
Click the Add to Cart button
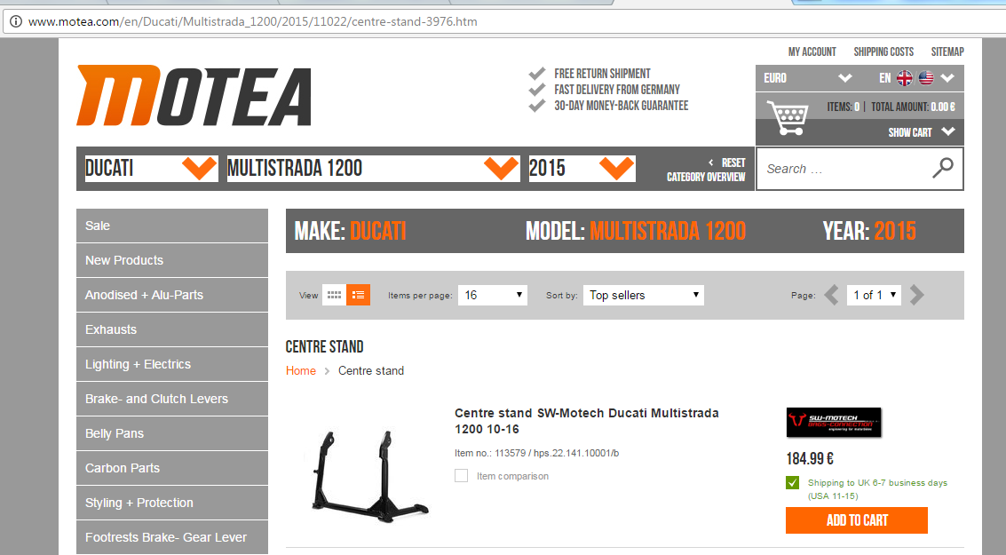tap(856, 520)
